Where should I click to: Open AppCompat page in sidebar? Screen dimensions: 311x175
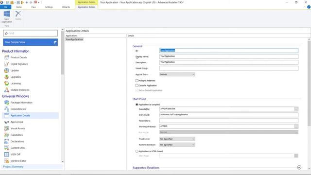[17, 122]
